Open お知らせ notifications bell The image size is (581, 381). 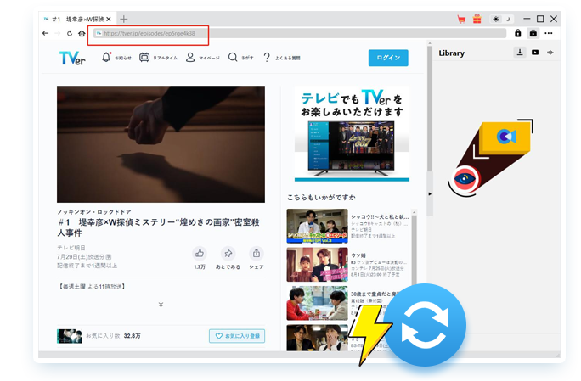(x=116, y=58)
